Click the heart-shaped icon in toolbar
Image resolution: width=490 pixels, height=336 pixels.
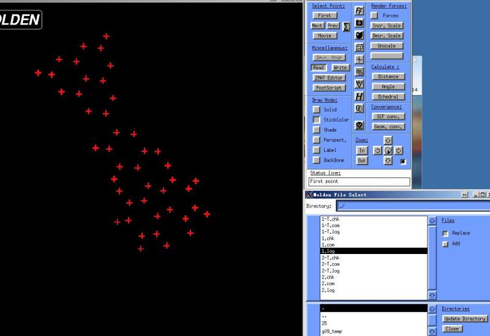(x=360, y=35)
